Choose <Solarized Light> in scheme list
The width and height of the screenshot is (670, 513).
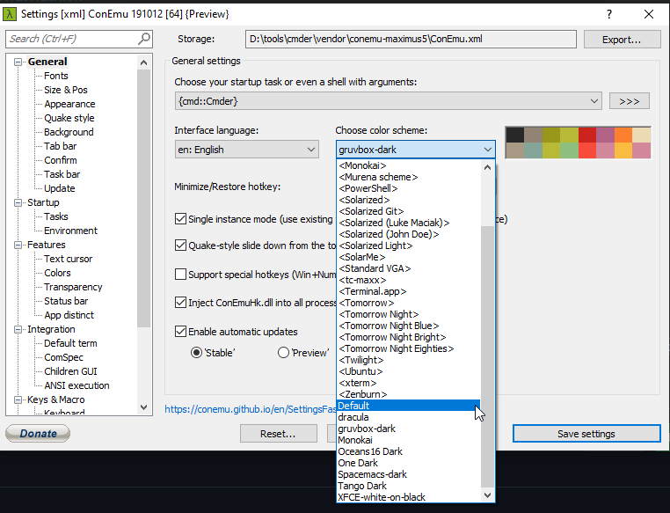(409, 246)
